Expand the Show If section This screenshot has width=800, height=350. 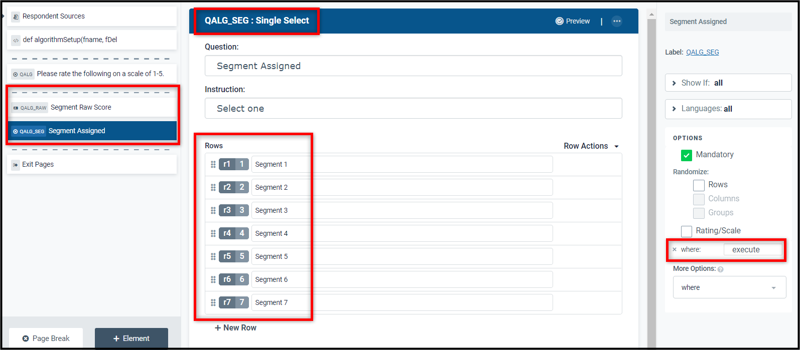click(728, 83)
